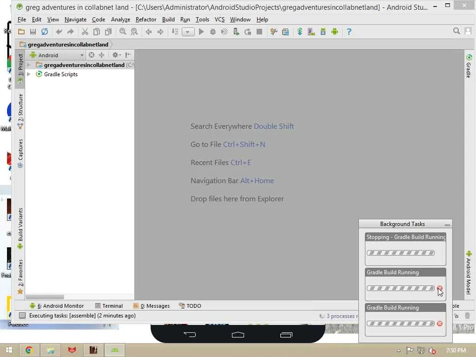Open the Android project view dropdown

point(57,55)
